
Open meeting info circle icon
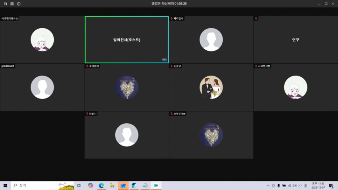(x=19, y=4)
